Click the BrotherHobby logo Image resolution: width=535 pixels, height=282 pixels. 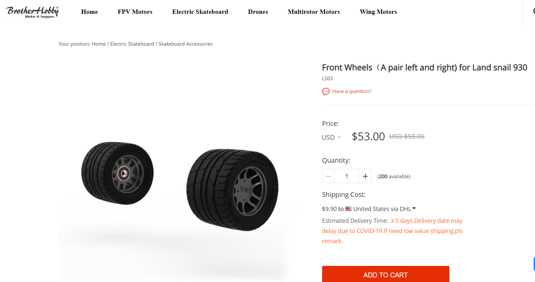pyautogui.click(x=32, y=12)
